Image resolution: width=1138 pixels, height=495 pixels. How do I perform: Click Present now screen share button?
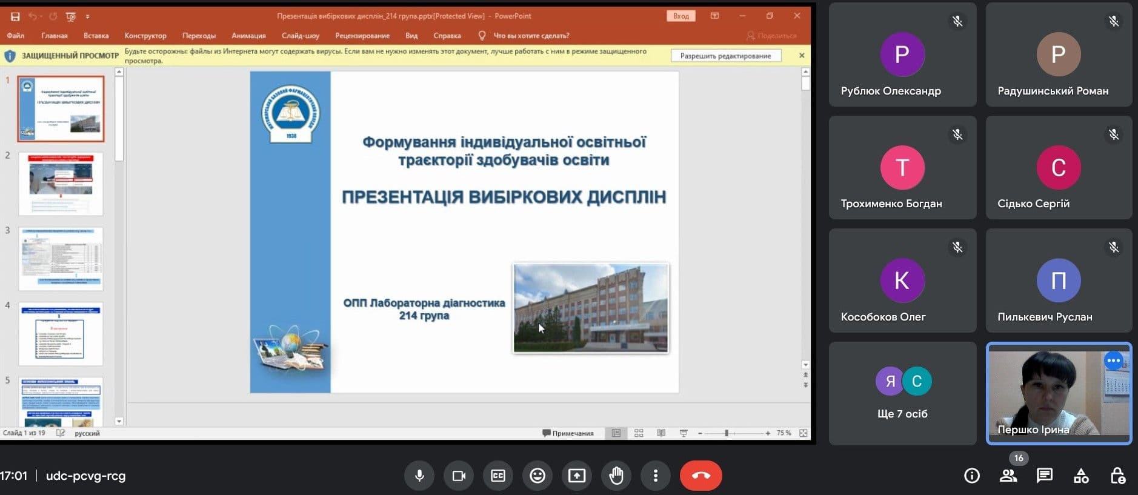(577, 476)
